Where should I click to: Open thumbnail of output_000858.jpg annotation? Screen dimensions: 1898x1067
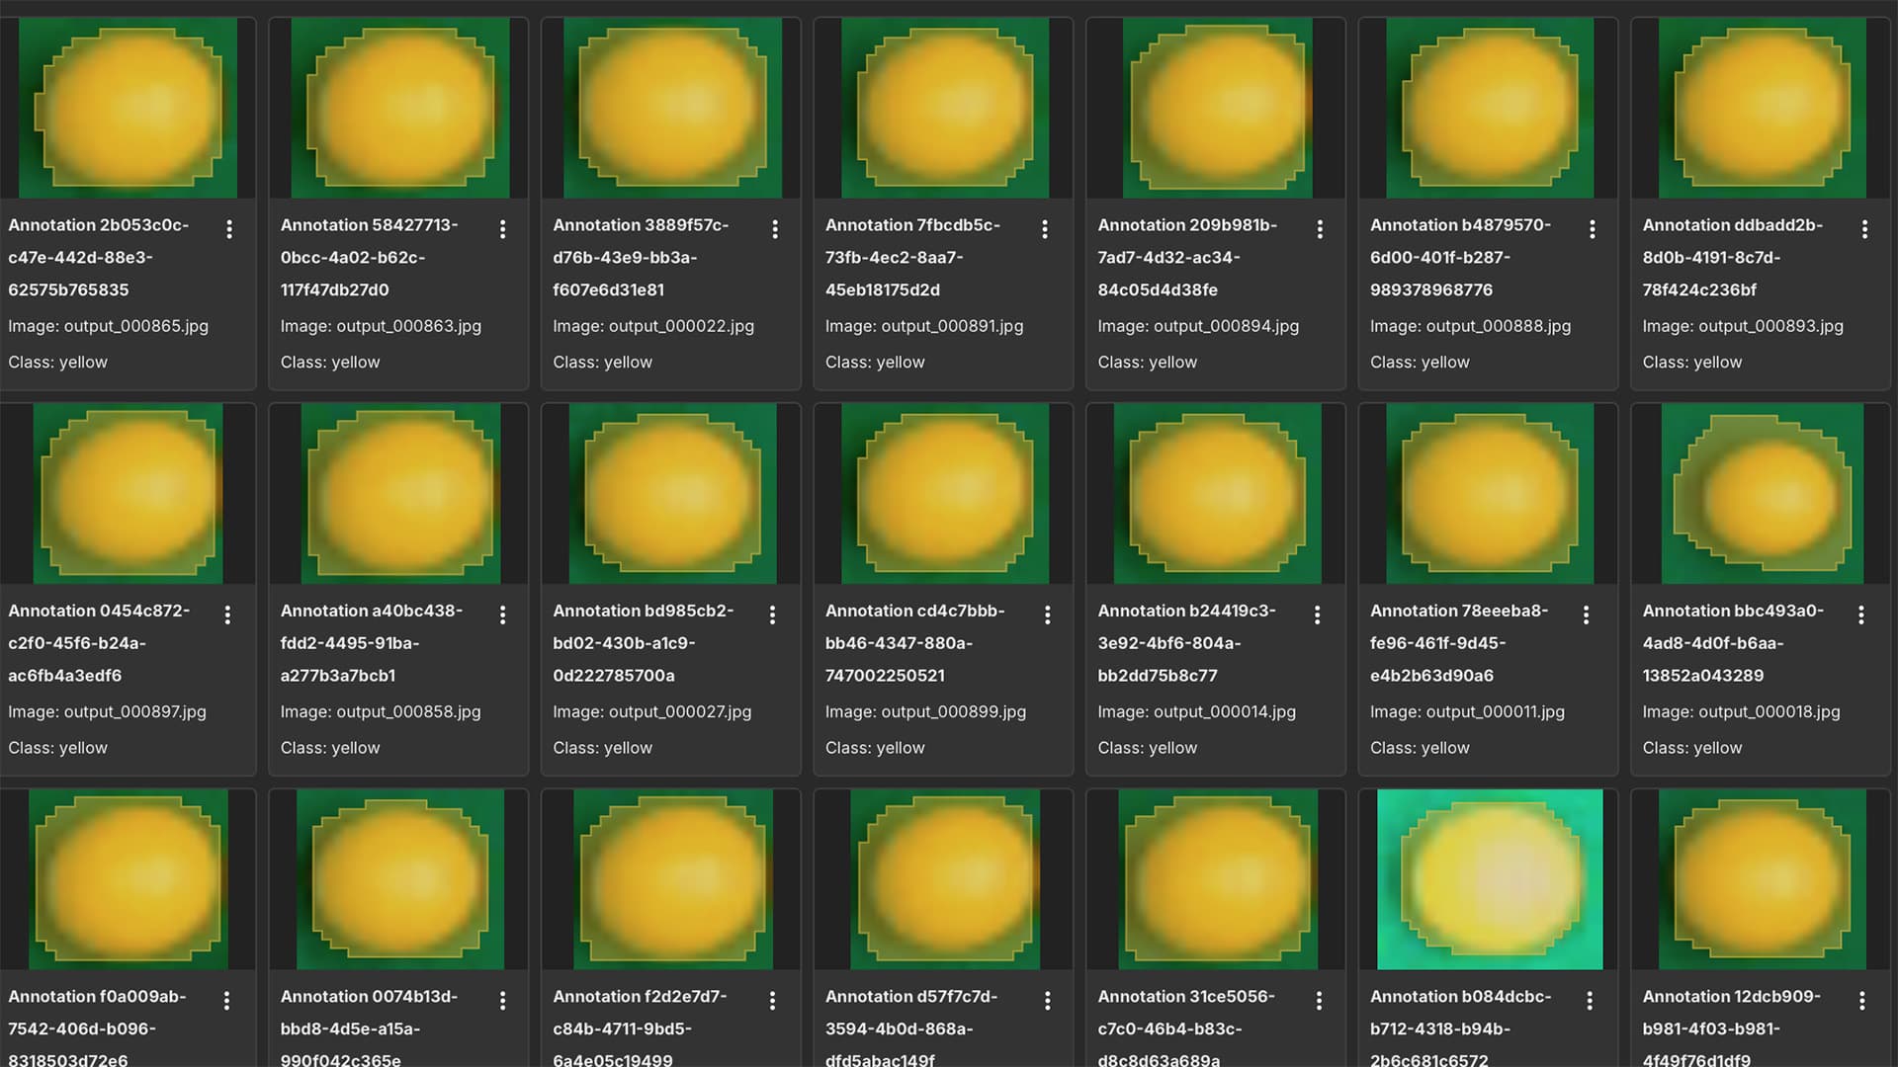pos(400,493)
